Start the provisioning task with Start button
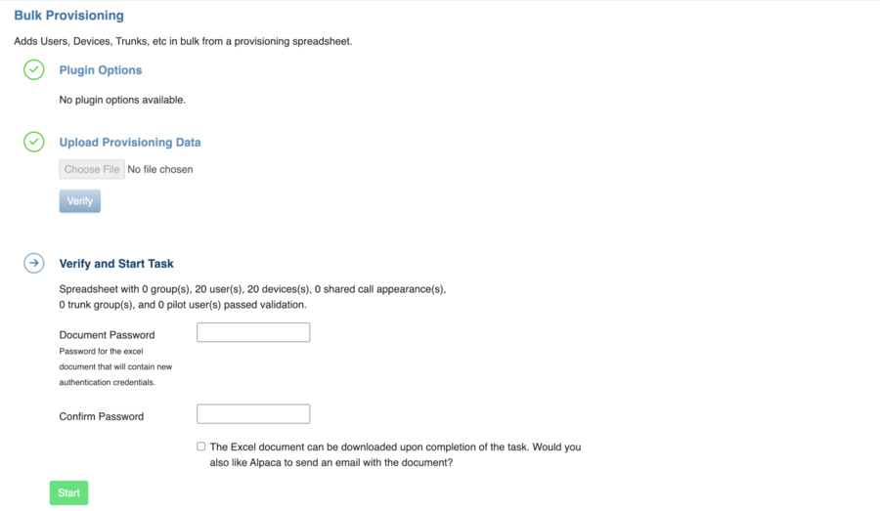Viewport: 880px width, 511px height. coord(68,493)
